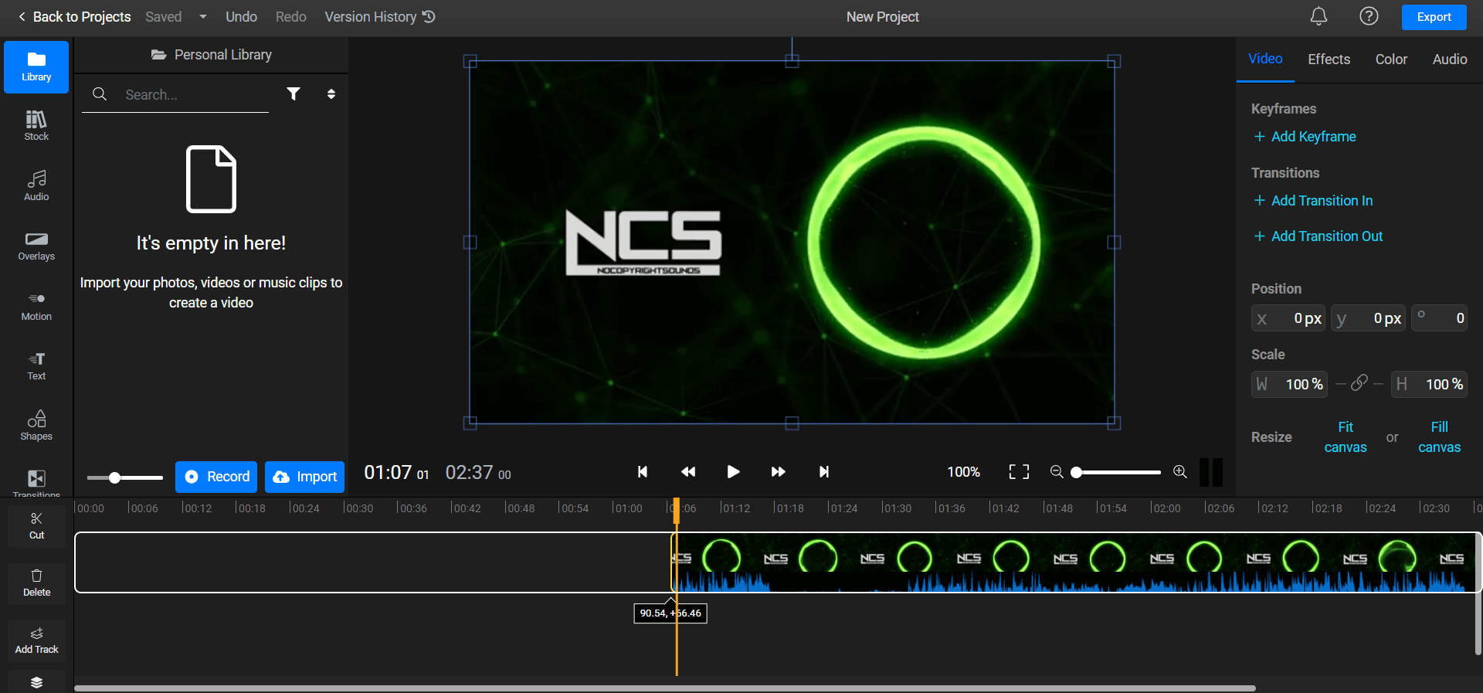Open the Overlays panel
1483x693 pixels.
point(36,246)
